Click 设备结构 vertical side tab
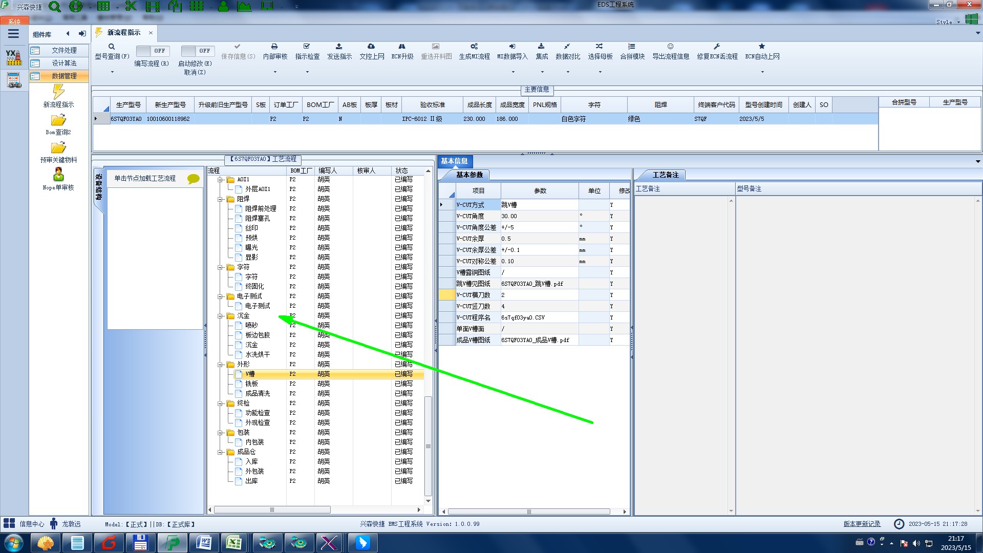 (x=98, y=187)
